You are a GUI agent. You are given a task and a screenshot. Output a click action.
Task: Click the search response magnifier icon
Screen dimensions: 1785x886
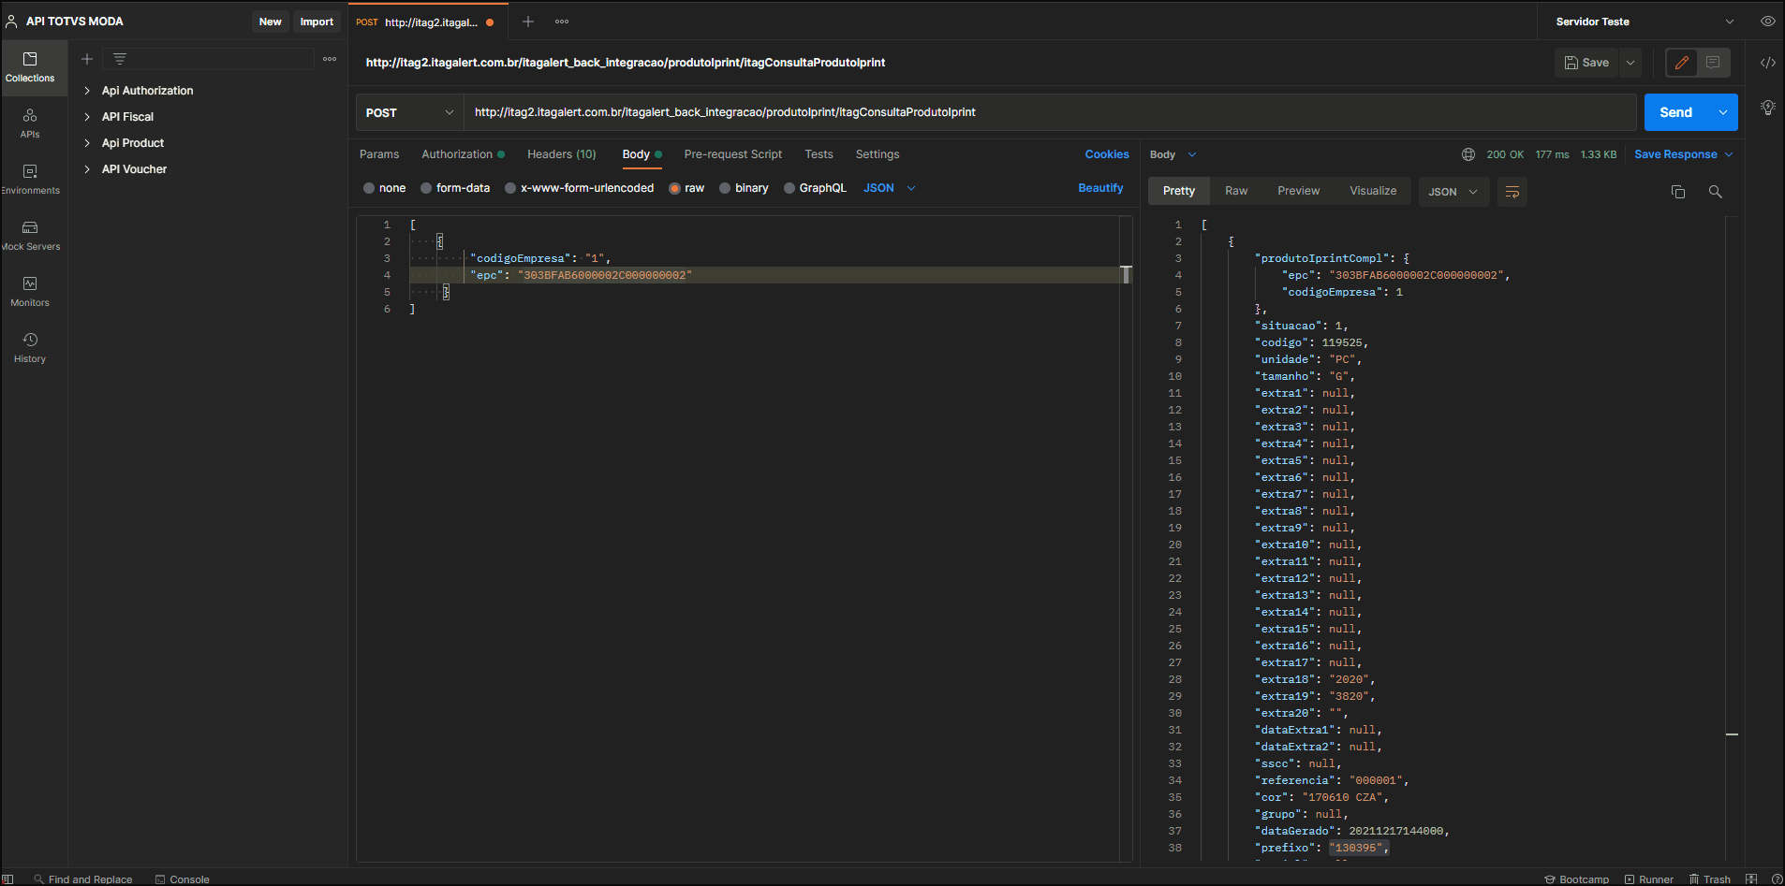pyautogui.click(x=1715, y=192)
